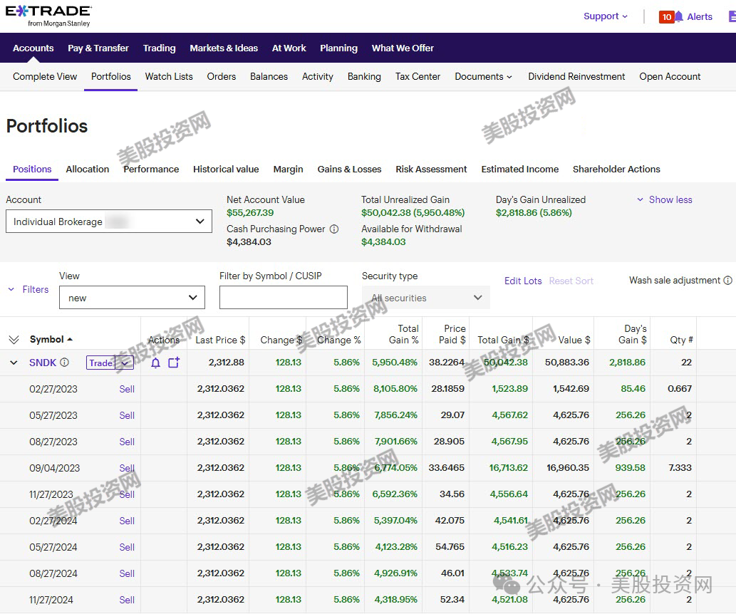736x614 pixels.
Task: Collapse the Filters section
Action: point(28,289)
